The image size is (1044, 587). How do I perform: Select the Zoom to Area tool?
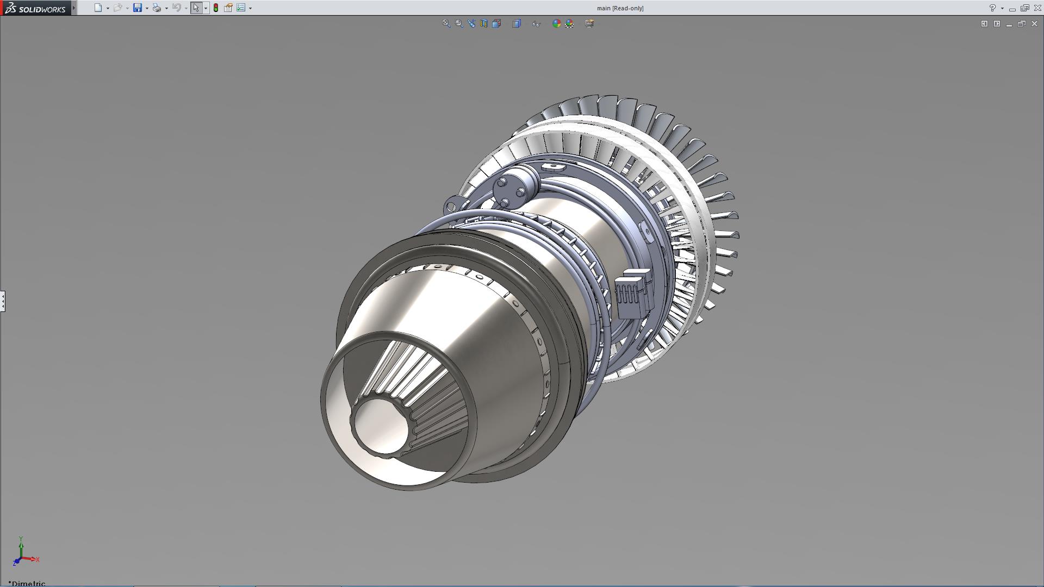click(459, 23)
